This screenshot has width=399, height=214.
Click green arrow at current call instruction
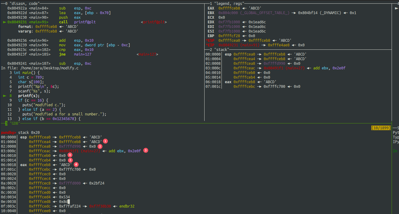point(4,22)
